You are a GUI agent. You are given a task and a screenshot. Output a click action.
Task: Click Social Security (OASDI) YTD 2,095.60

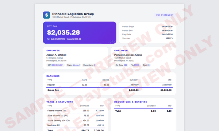coord(100,120)
